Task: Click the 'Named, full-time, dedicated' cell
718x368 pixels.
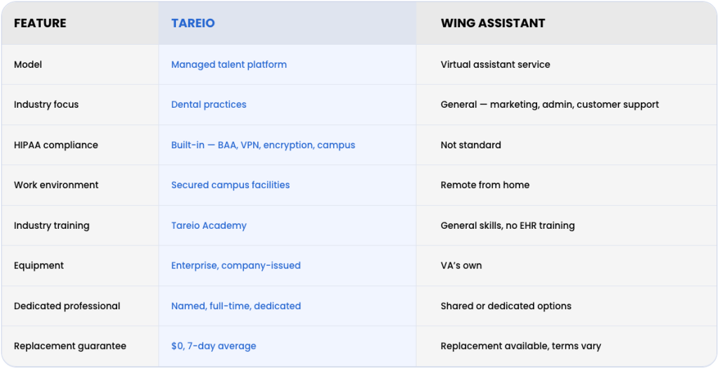Action: point(236,306)
